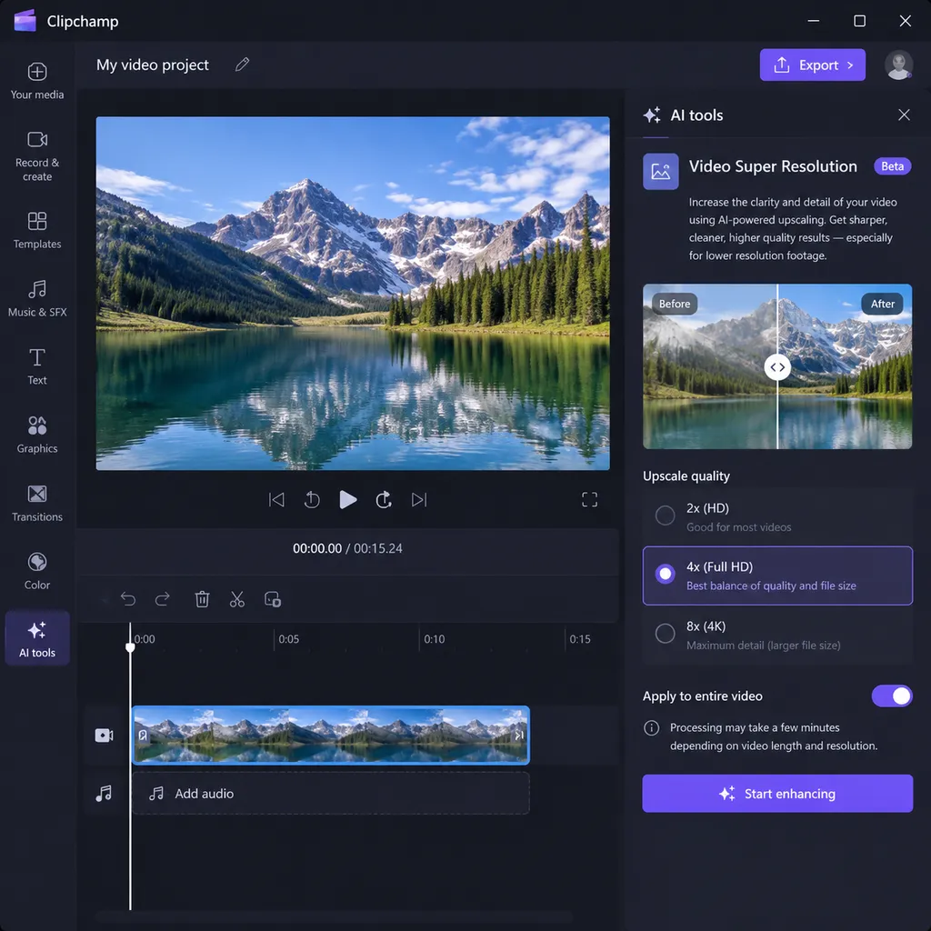This screenshot has height=931, width=931.
Task: Click the before/after comparison slider handle
Action: tap(777, 367)
